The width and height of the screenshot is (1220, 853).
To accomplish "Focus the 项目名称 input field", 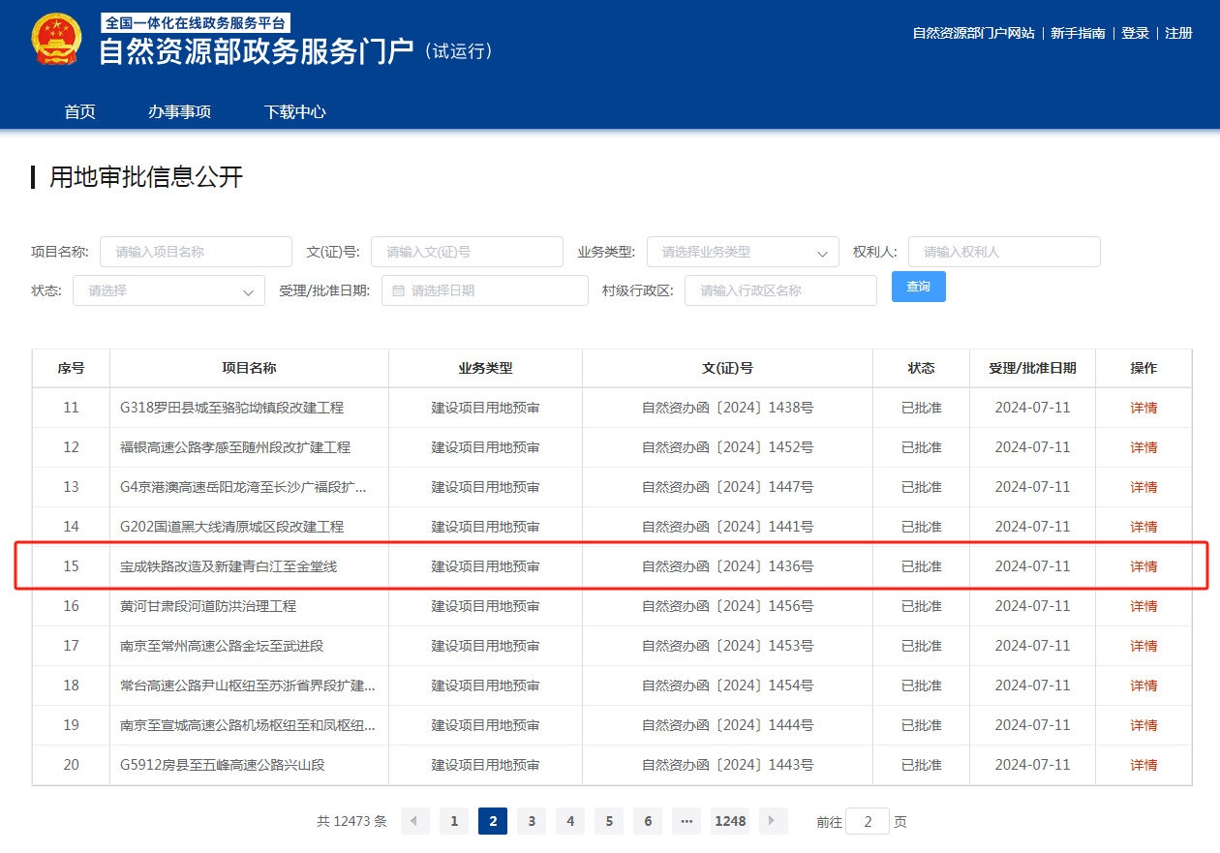I will pos(196,252).
